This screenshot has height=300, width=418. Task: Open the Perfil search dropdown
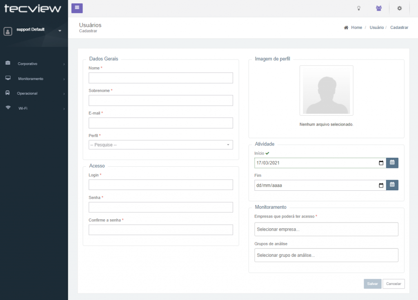click(160, 145)
